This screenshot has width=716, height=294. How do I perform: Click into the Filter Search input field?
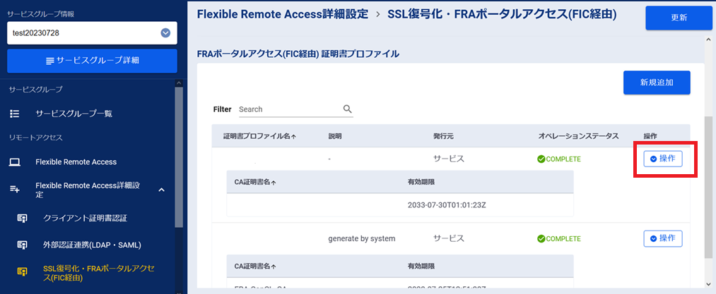(x=288, y=109)
